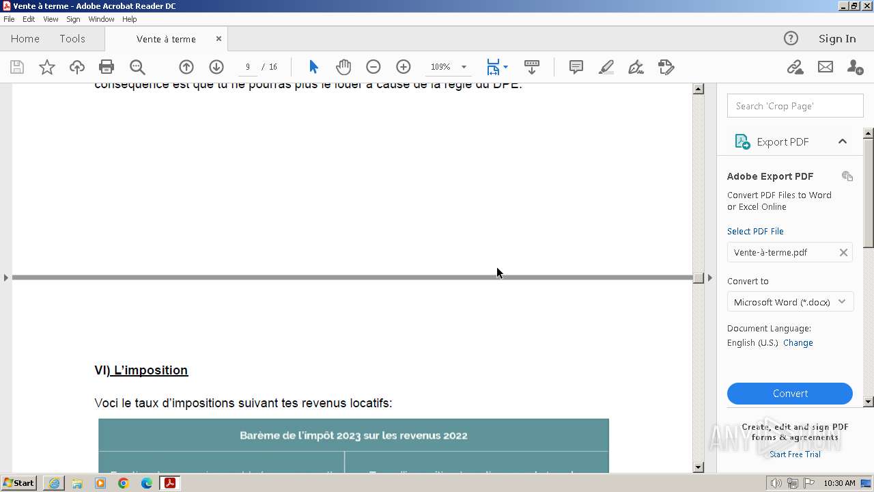Toggle the scrolling read mode icon

[532, 67]
